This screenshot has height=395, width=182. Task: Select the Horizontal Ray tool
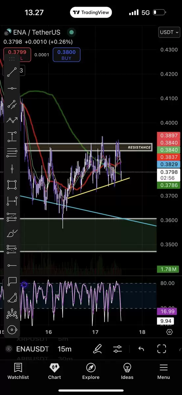click(12, 265)
